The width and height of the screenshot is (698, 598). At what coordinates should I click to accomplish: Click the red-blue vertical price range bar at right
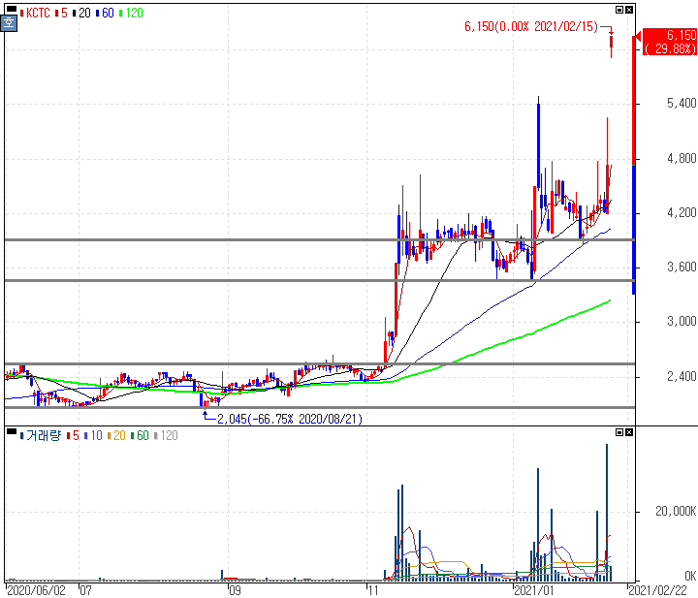coord(634,165)
